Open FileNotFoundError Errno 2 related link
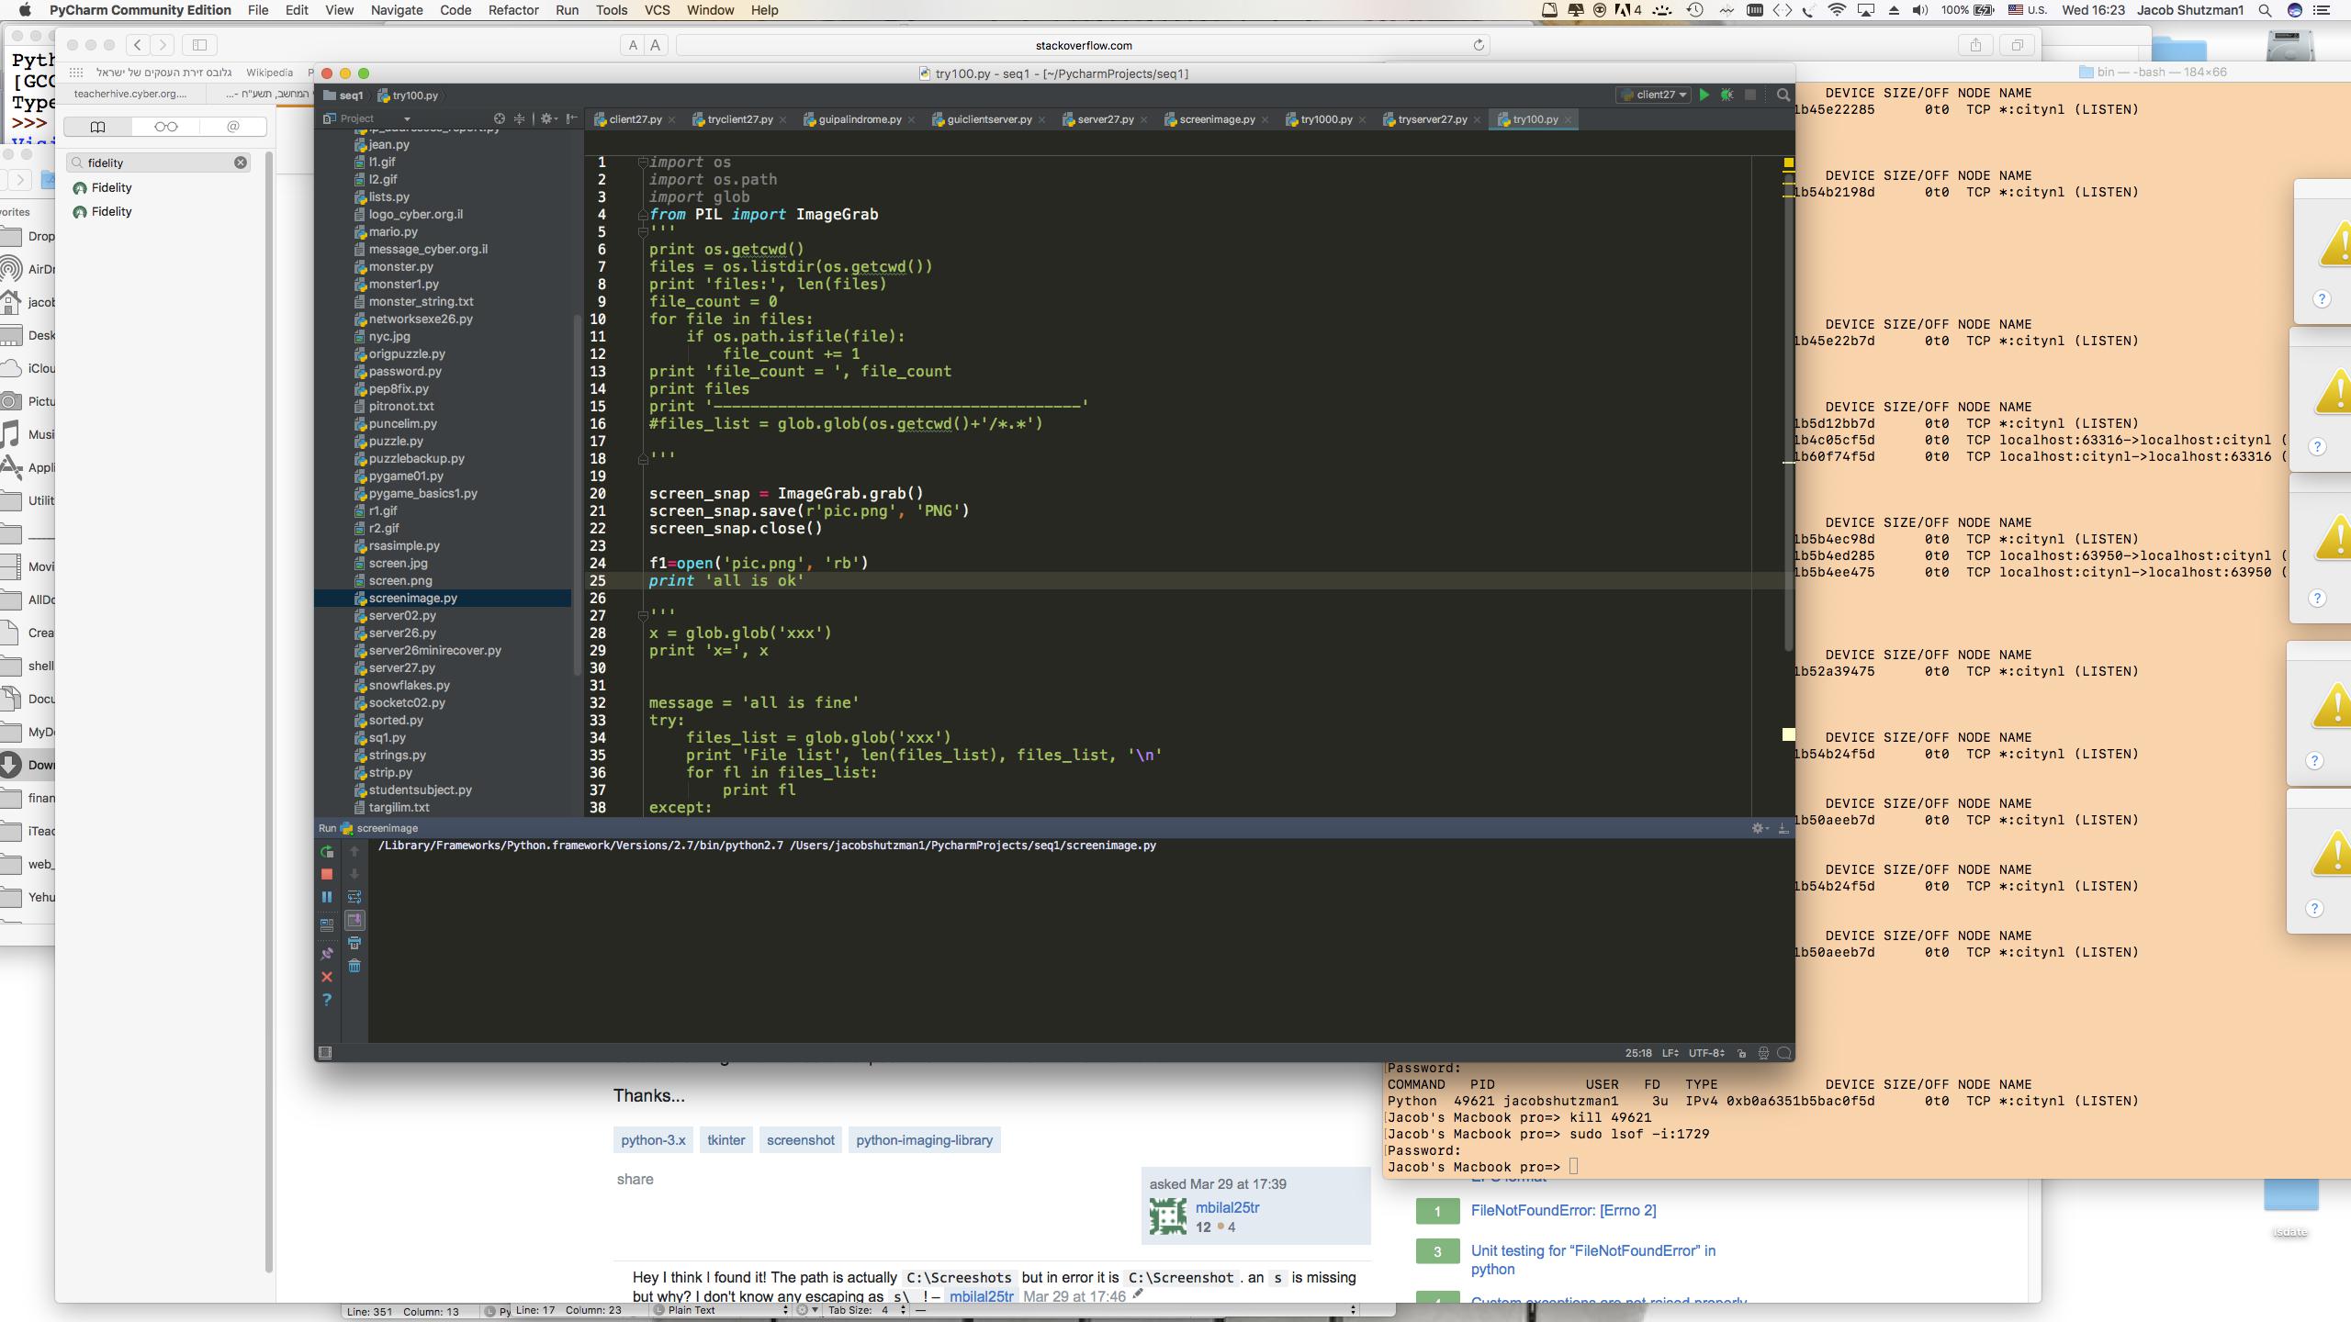The image size is (2351, 1322). [1563, 1210]
